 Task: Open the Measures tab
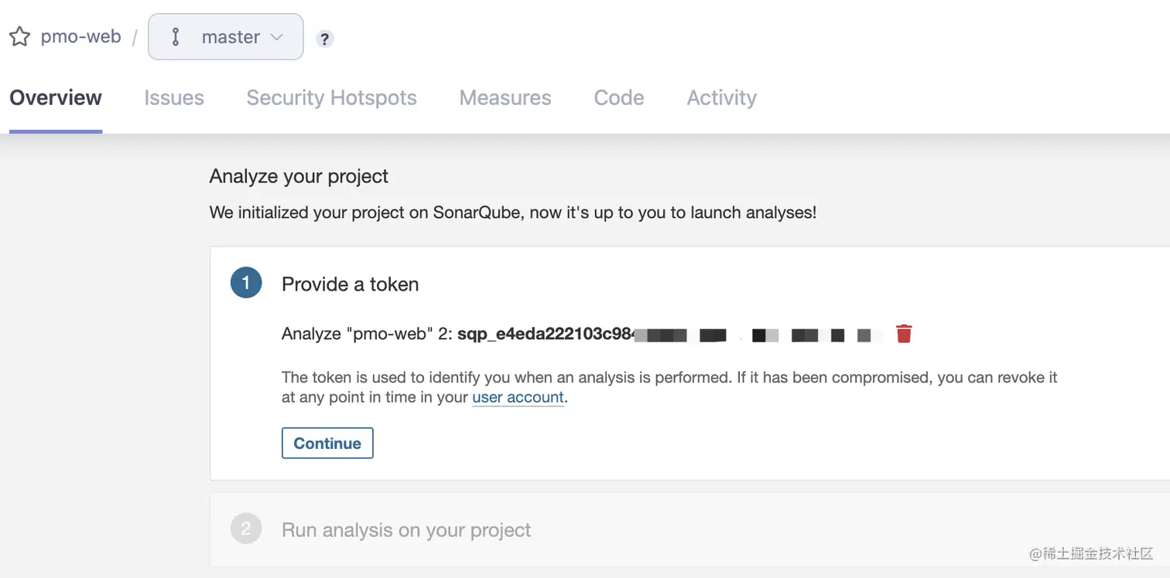pos(505,97)
